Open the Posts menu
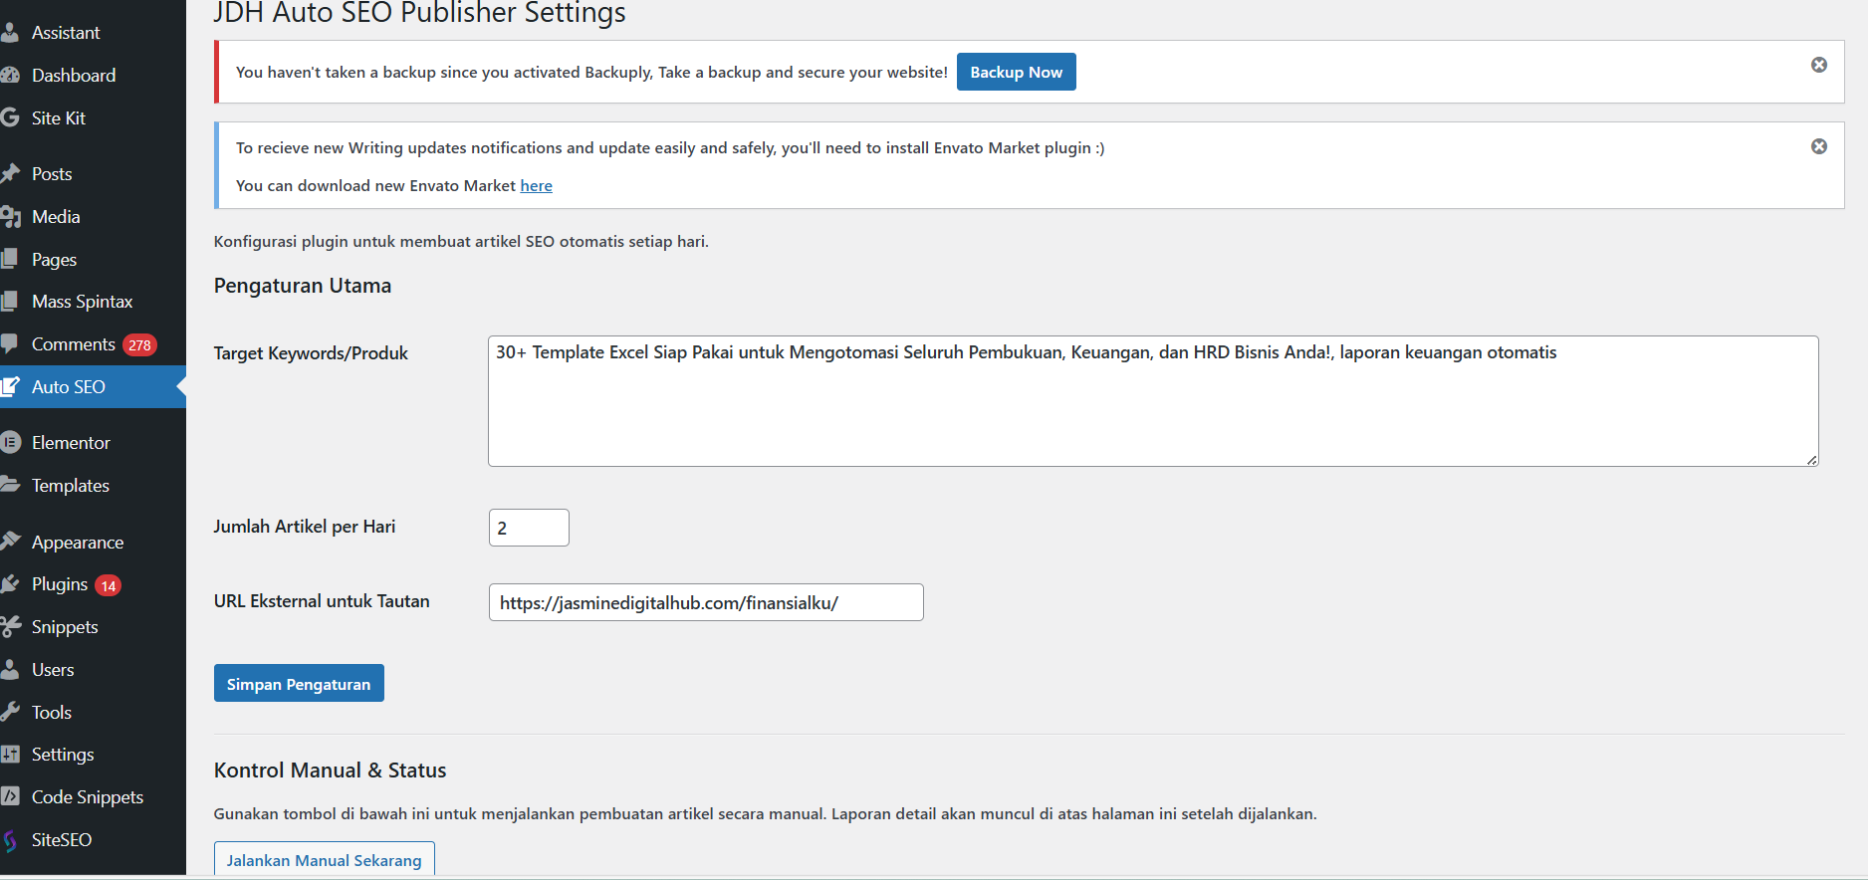The width and height of the screenshot is (1868, 880). (x=93, y=174)
